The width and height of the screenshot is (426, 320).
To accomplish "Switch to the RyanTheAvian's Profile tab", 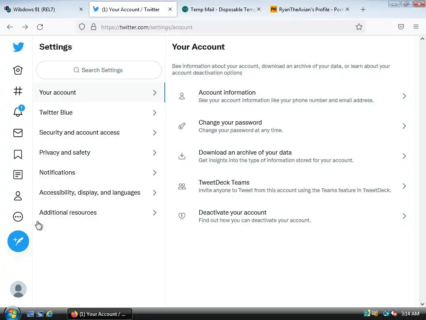I will (x=310, y=9).
